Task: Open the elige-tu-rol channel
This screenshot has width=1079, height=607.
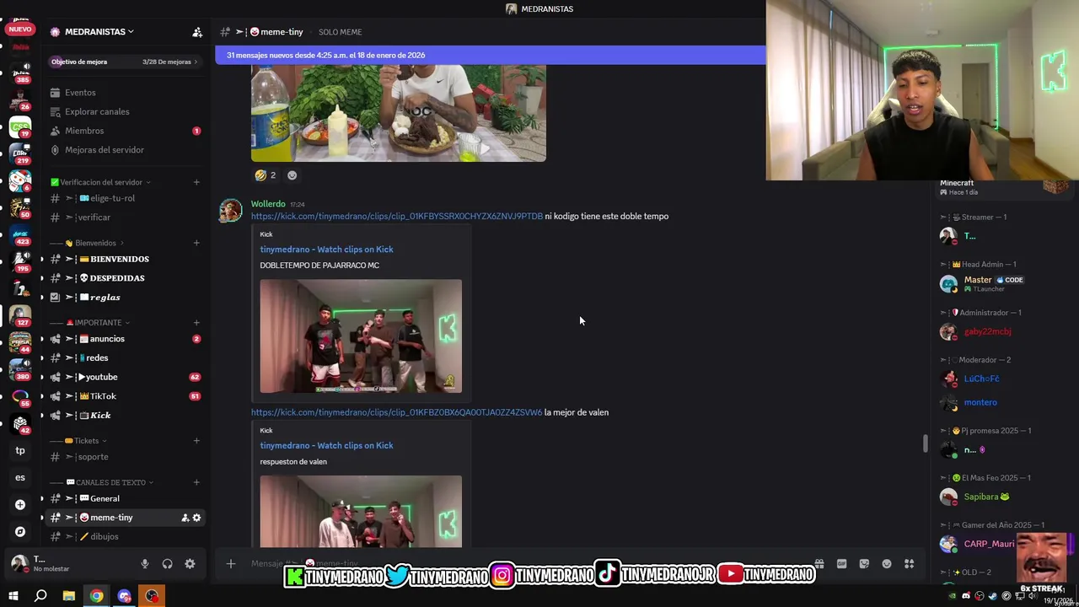Action: pos(125,198)
